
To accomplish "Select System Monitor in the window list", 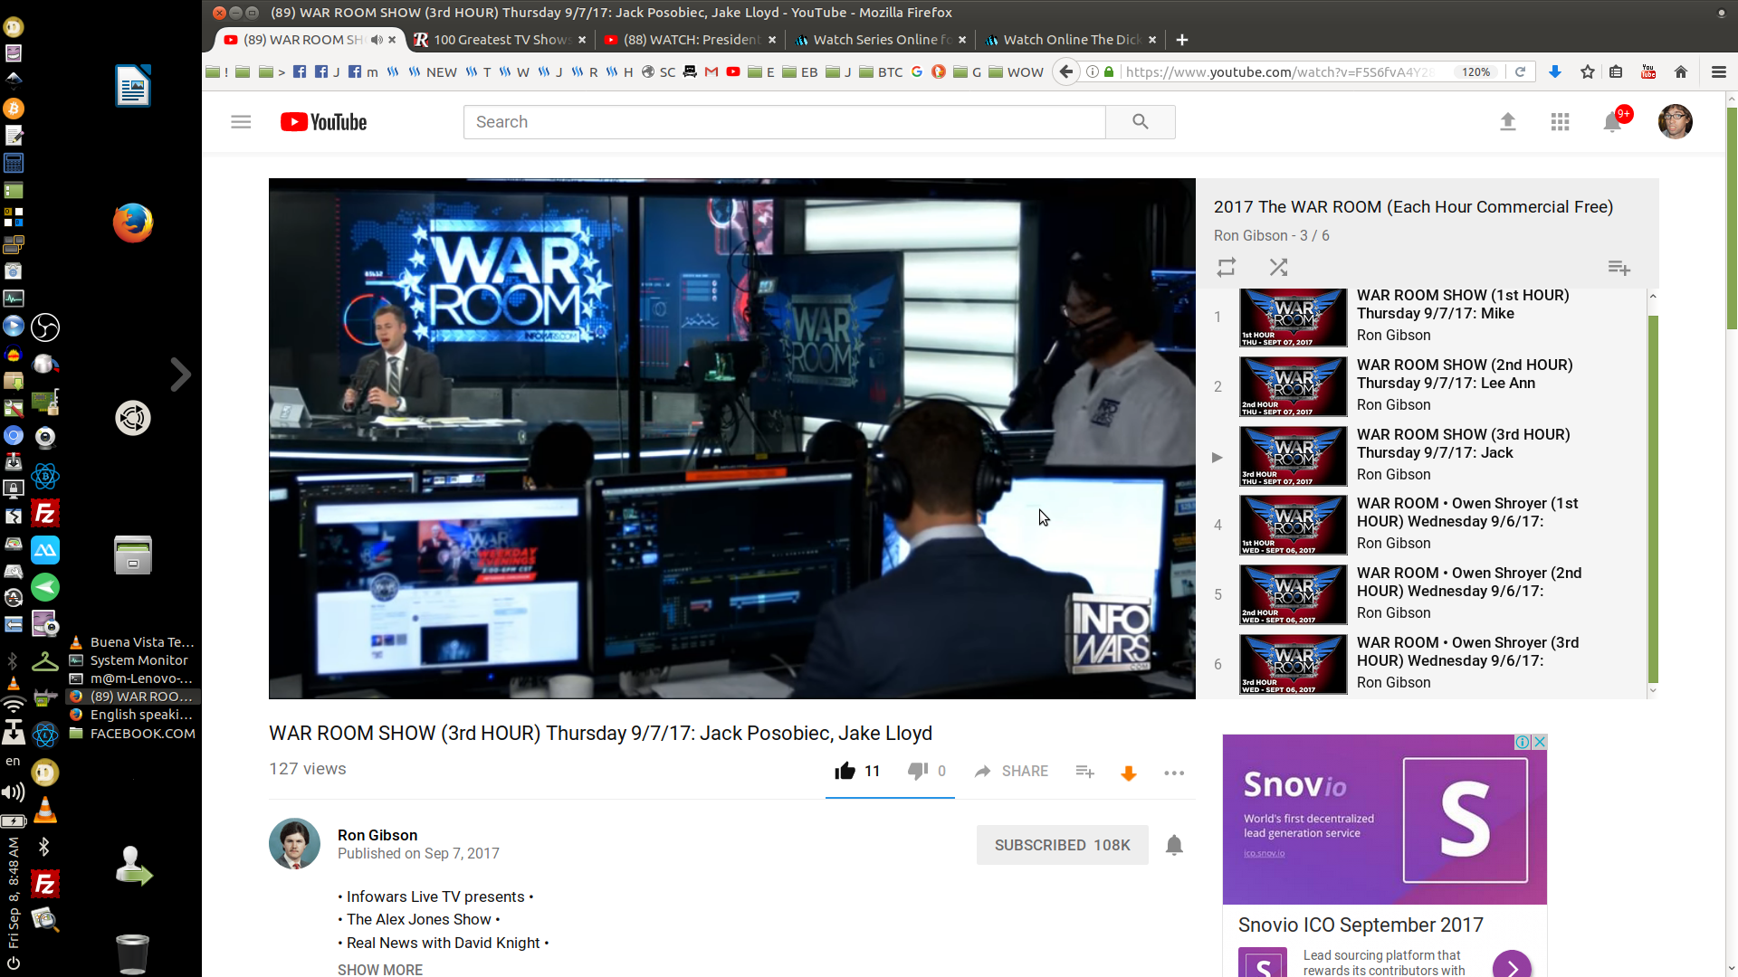I will [132, 660].
